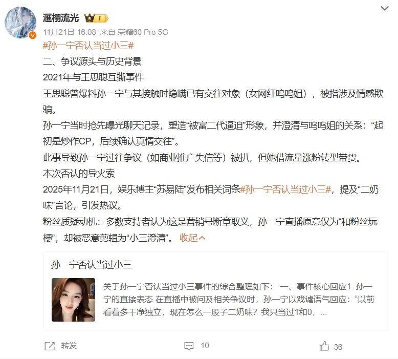398x359 pixels.
Task: Click the like count 36
Action: tap(338, 347)
